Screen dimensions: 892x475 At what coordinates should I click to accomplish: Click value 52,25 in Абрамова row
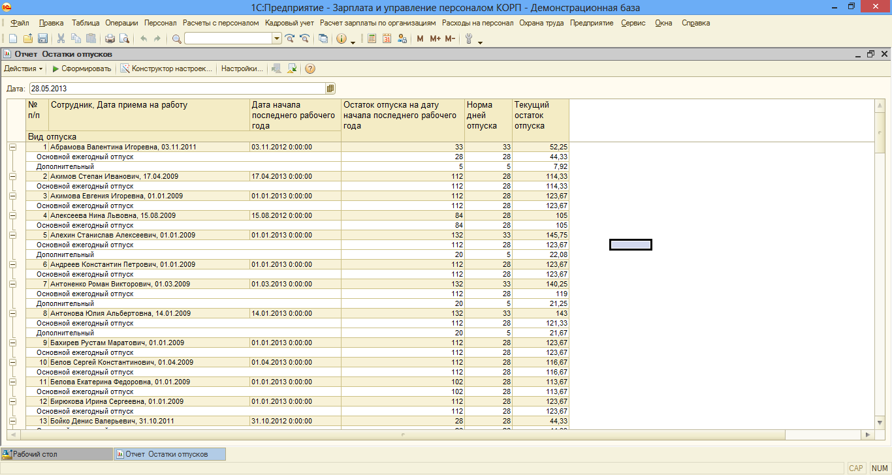[x=541, y=147]
